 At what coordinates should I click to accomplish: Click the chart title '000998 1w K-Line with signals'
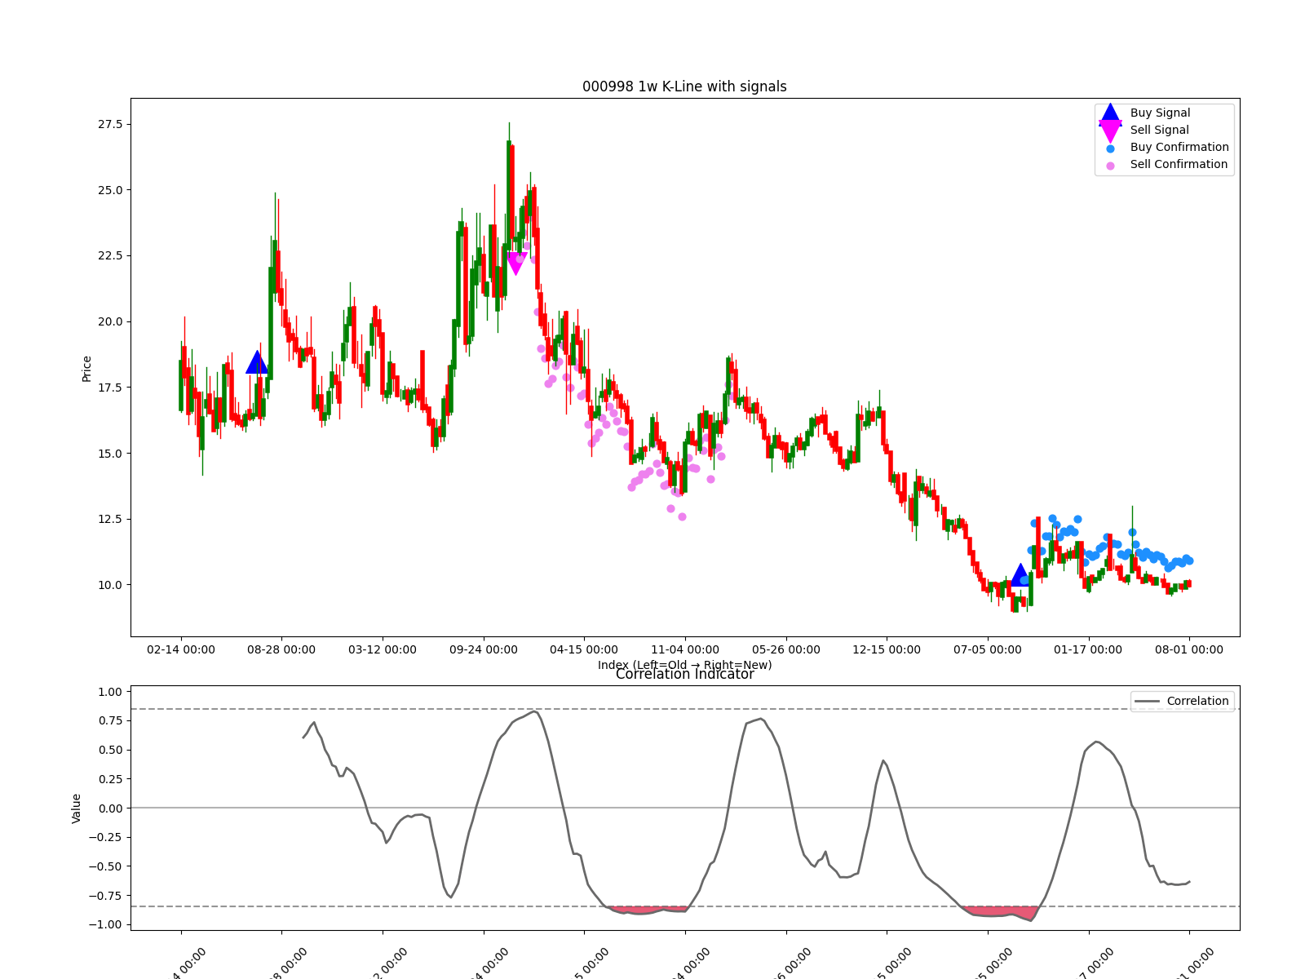click(684, 86)
